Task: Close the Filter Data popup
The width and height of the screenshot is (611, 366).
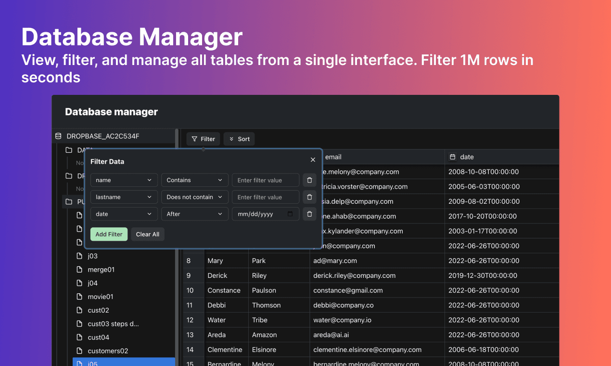Action: [313, 160]
